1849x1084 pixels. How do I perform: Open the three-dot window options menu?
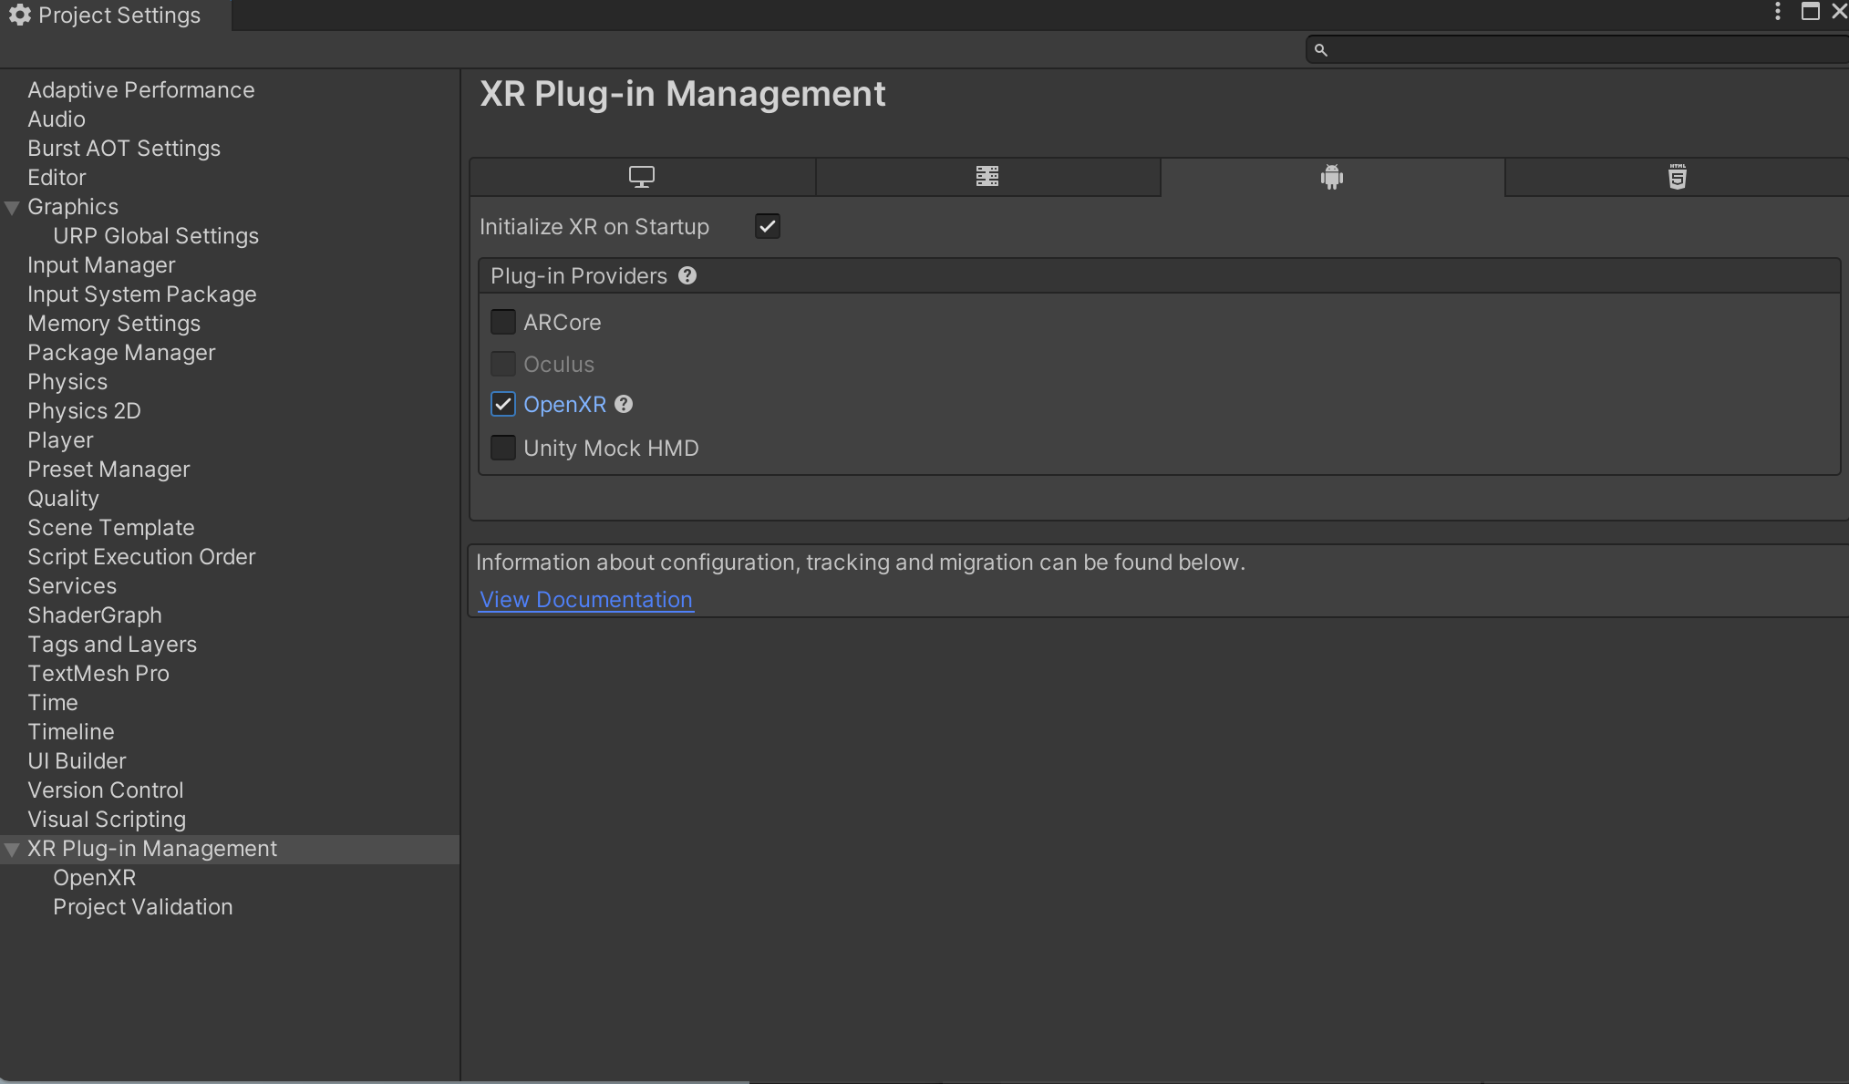[x=1777, y=12]
